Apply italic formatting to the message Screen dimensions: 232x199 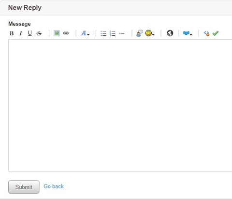21,33
